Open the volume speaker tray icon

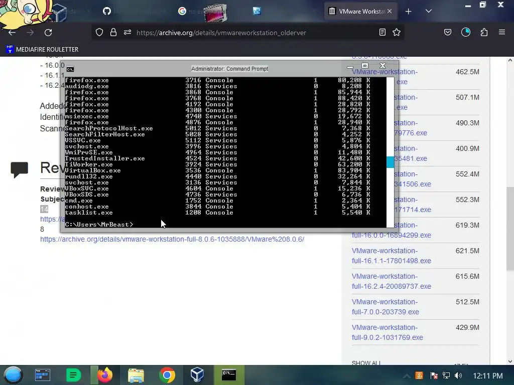(x=458, y=375)
